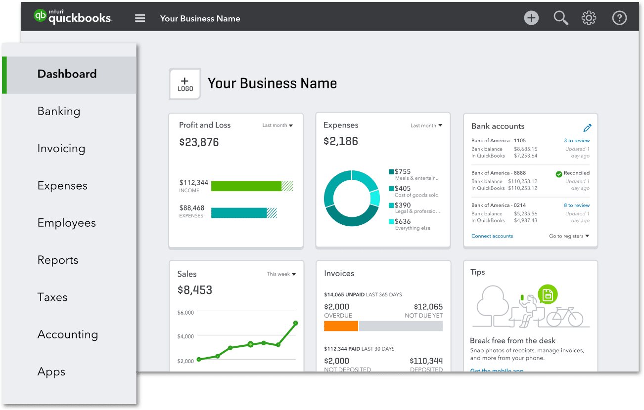
Task: Click the search magnifier icon
Action: tap(560, 17)
